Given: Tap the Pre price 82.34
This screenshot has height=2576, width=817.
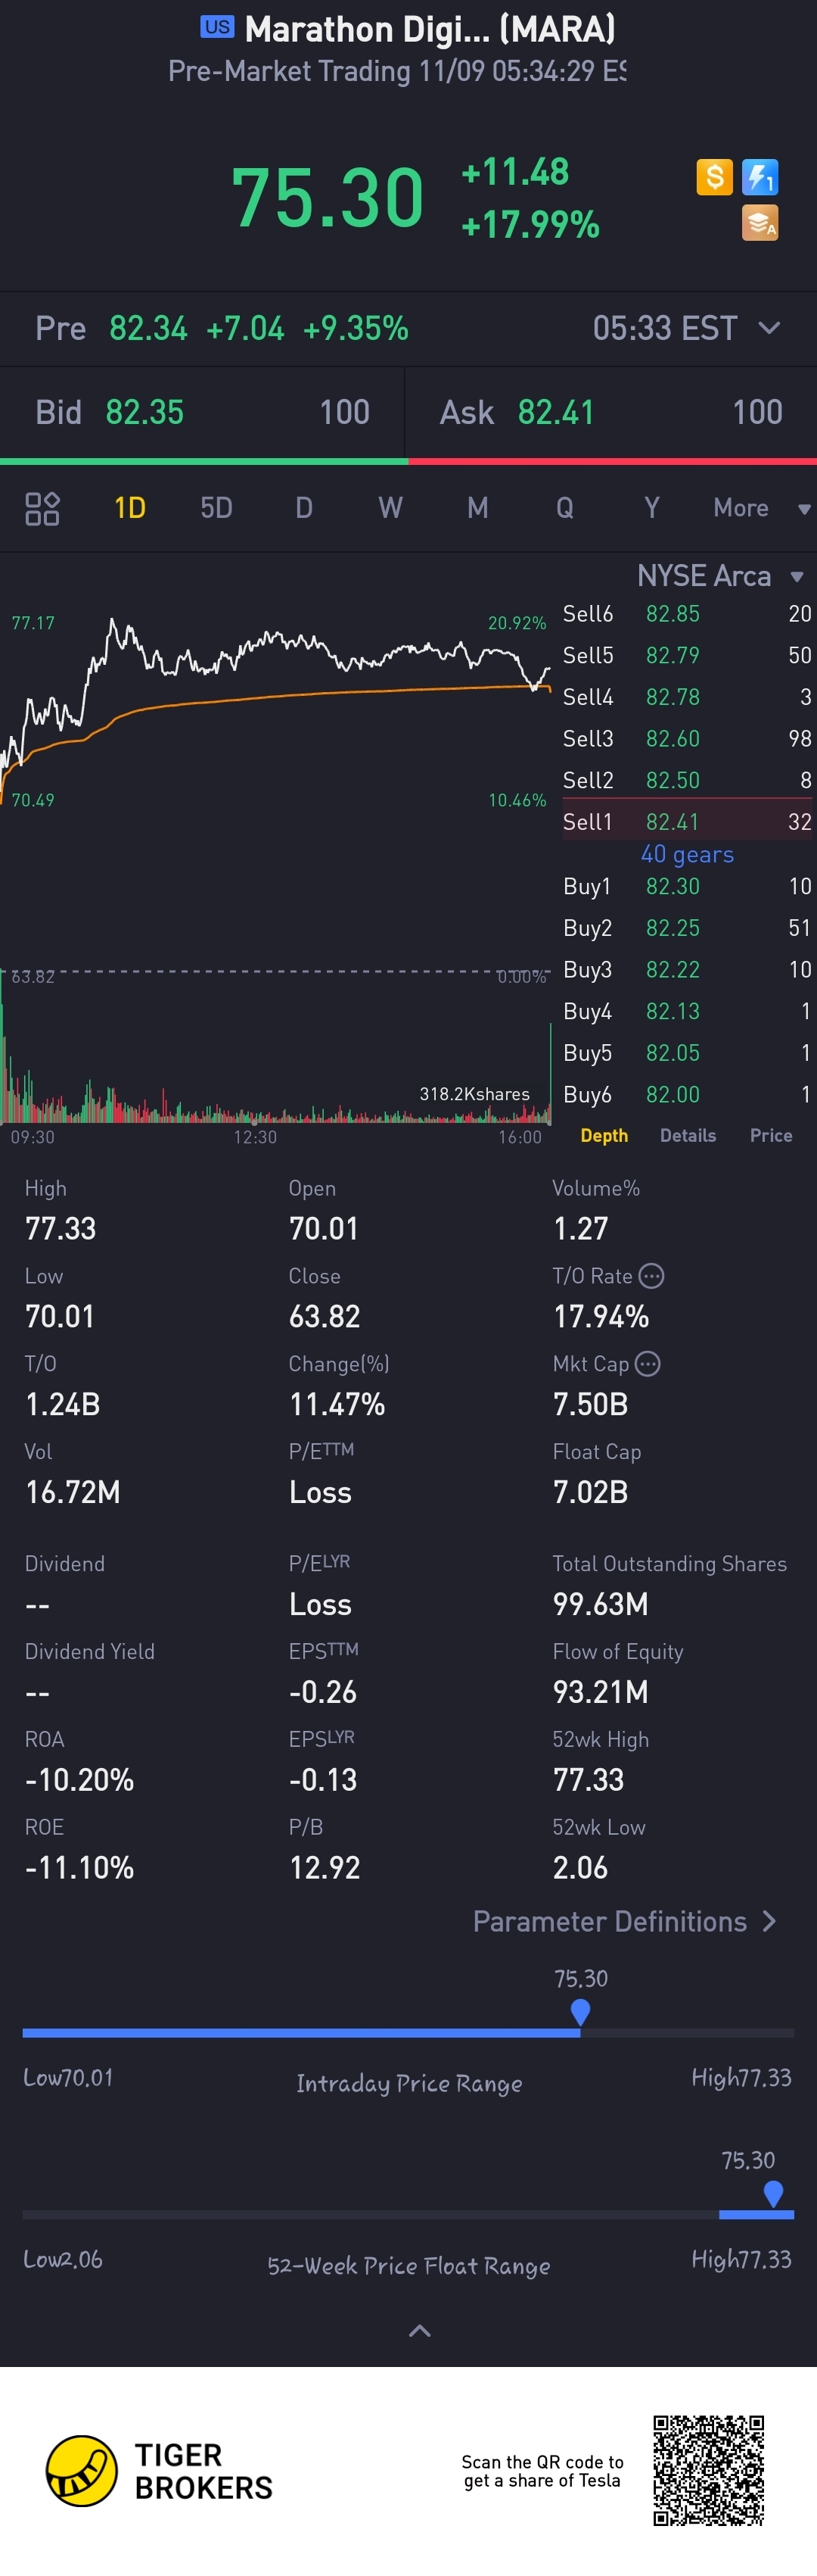Looking at the screenshot, I should click(148, 328).
